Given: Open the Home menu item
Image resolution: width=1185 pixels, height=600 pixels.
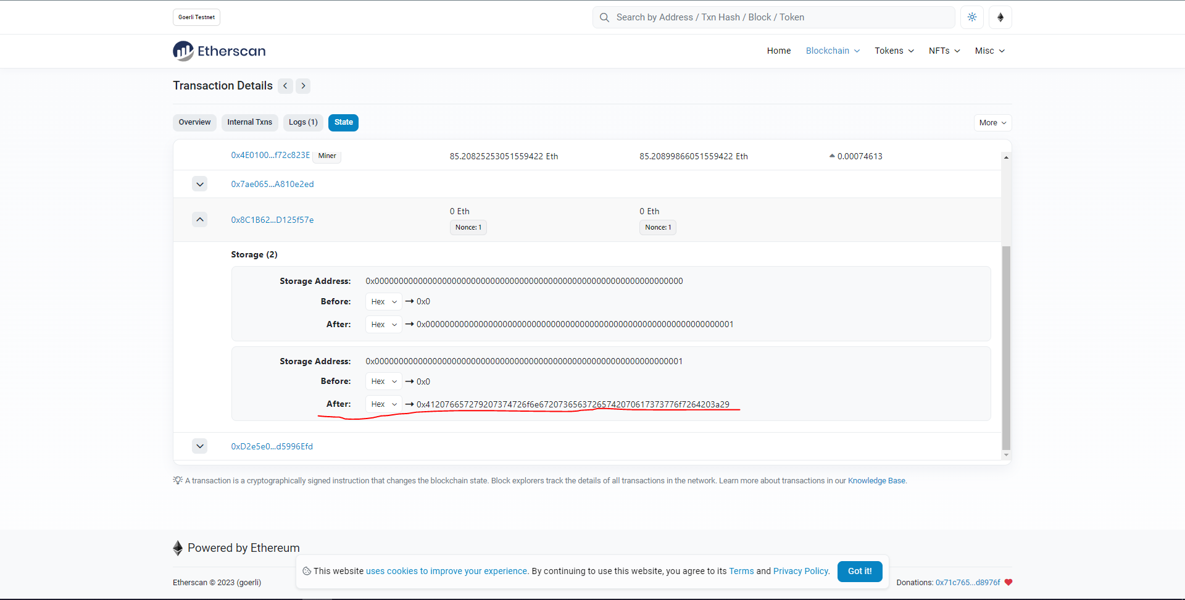Looking at the screenshot, I should [x=779, y=51].
